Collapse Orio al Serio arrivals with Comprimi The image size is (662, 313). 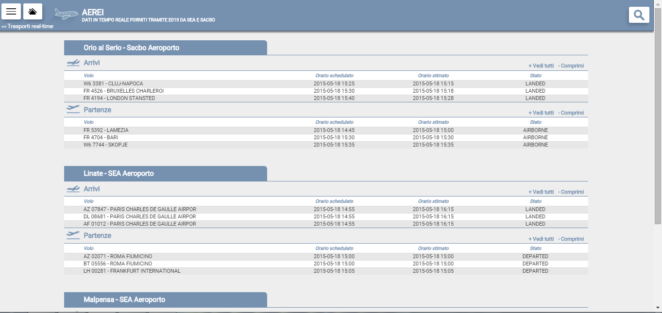(571, 66)
